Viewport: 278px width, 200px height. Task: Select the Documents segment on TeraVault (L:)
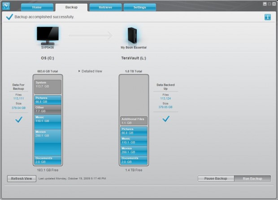[134, 160]
